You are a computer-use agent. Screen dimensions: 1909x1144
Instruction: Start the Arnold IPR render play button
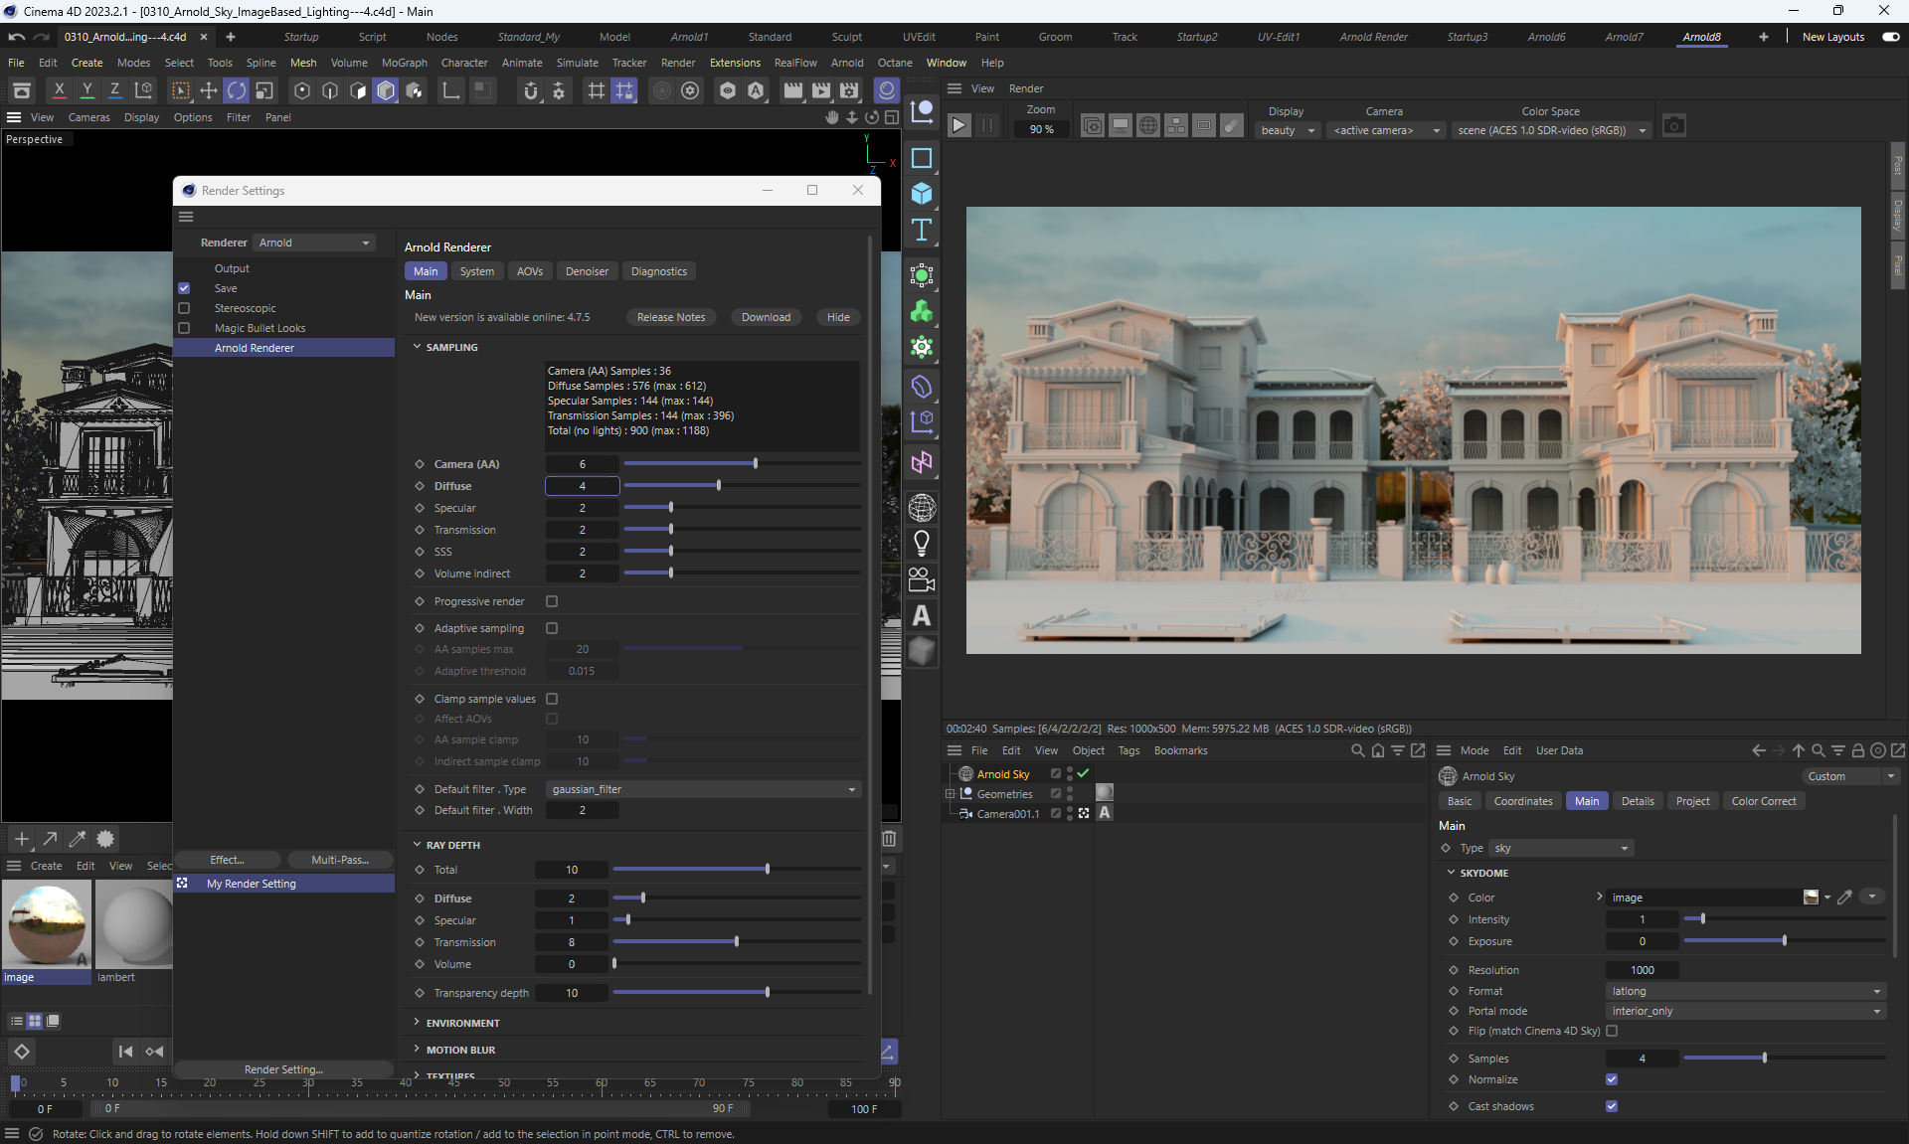click(x=958, y=126)
